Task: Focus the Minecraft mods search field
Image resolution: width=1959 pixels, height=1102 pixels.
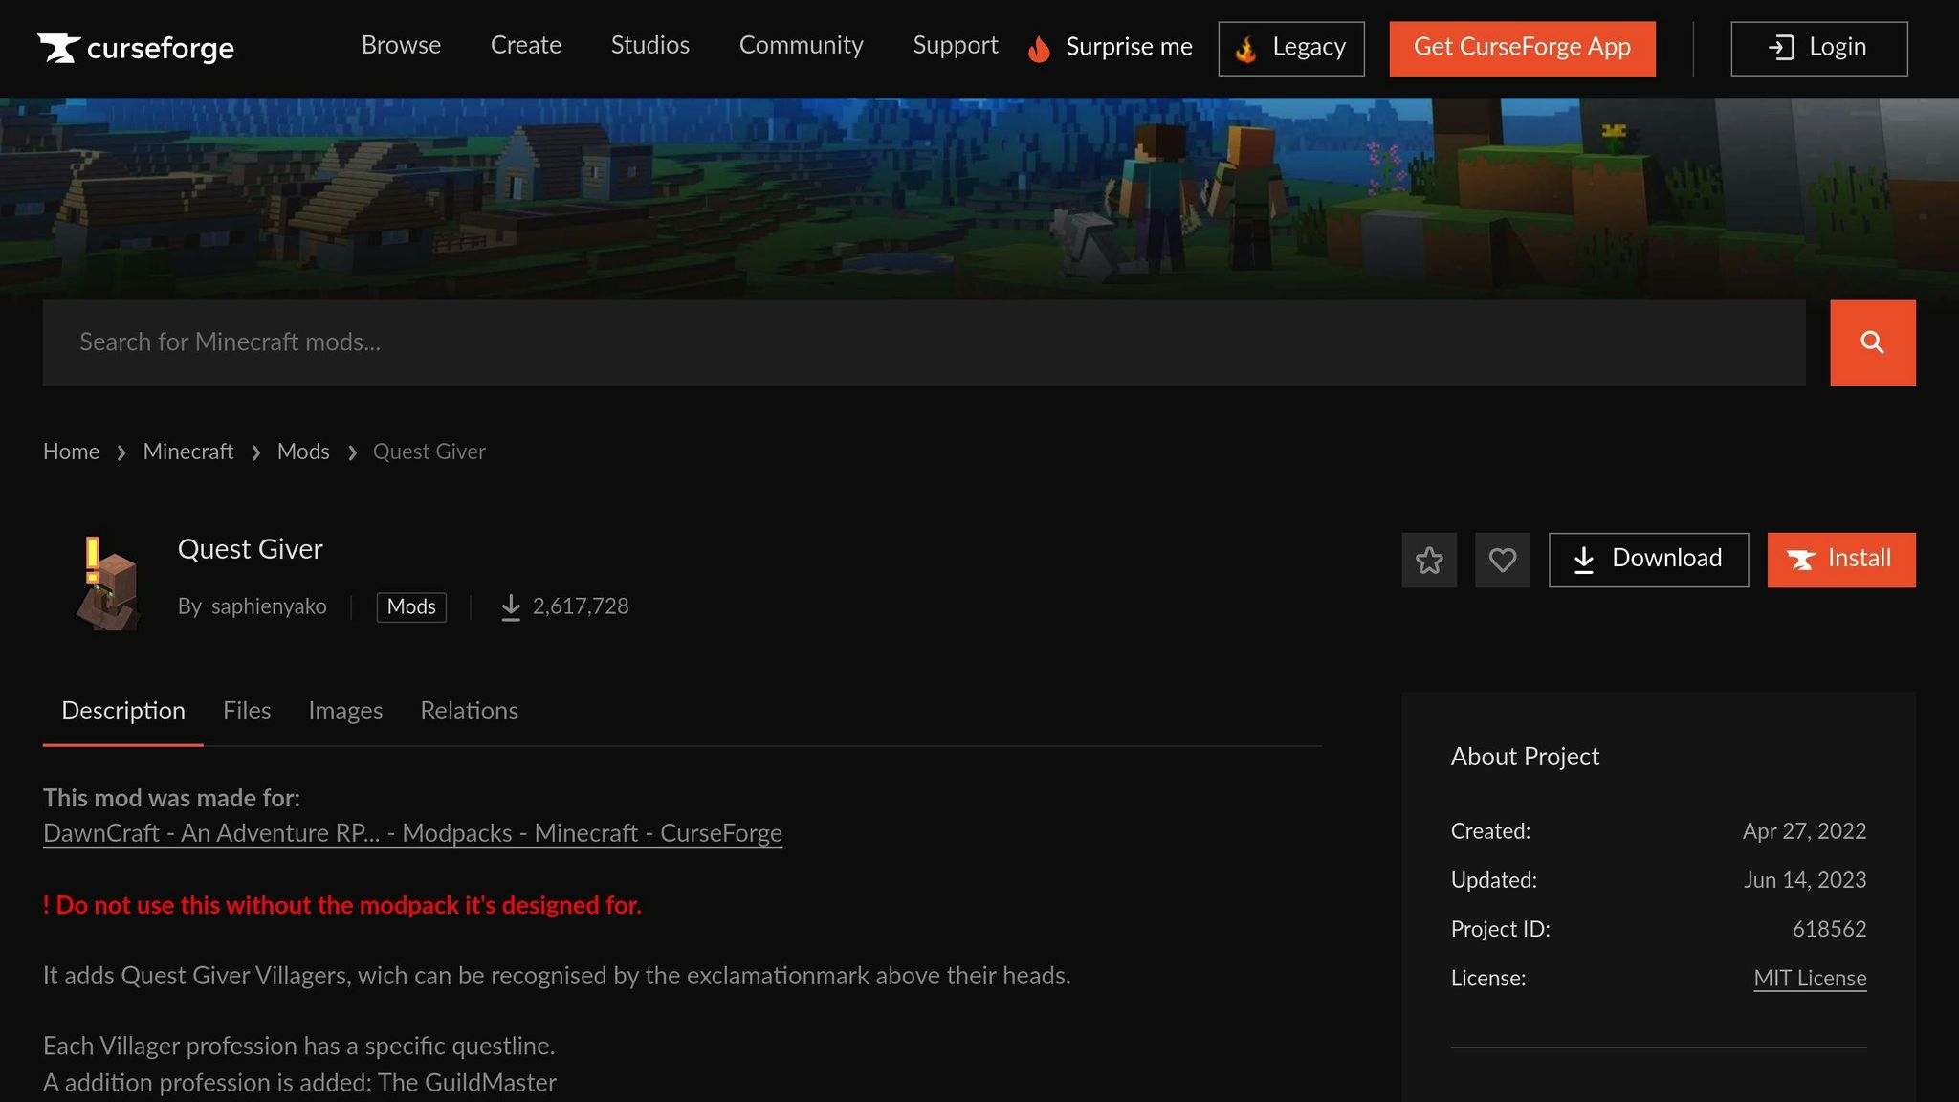Action: 924,342
